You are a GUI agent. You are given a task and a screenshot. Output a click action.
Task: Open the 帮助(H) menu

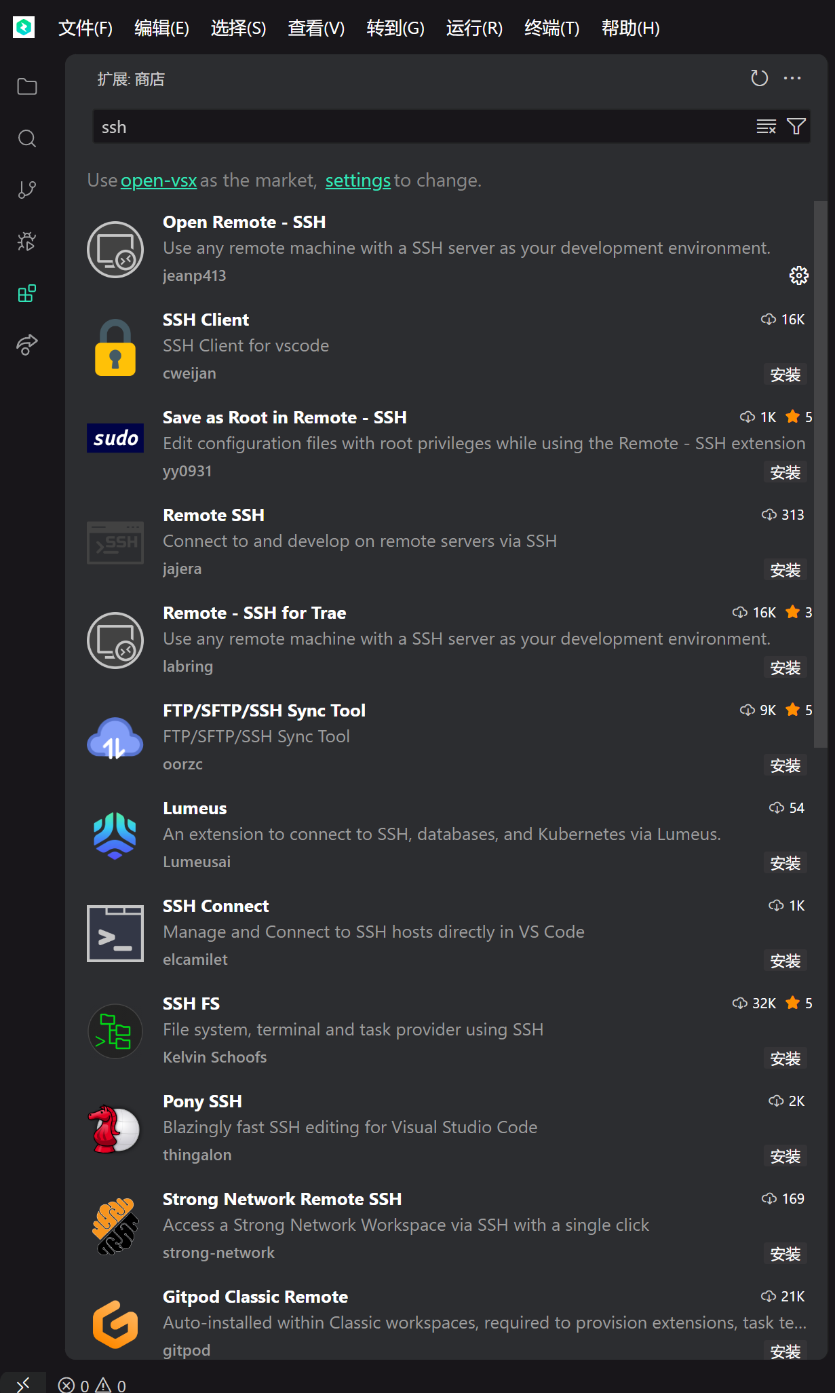(630, 28)
